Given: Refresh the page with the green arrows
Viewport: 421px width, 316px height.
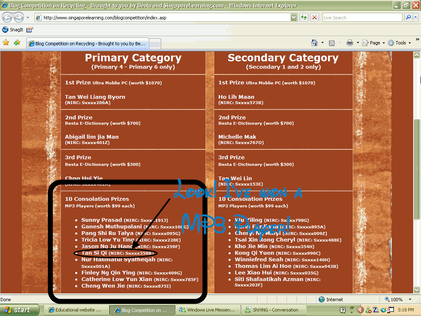Looking at the screenshot, I should [304, 17].
